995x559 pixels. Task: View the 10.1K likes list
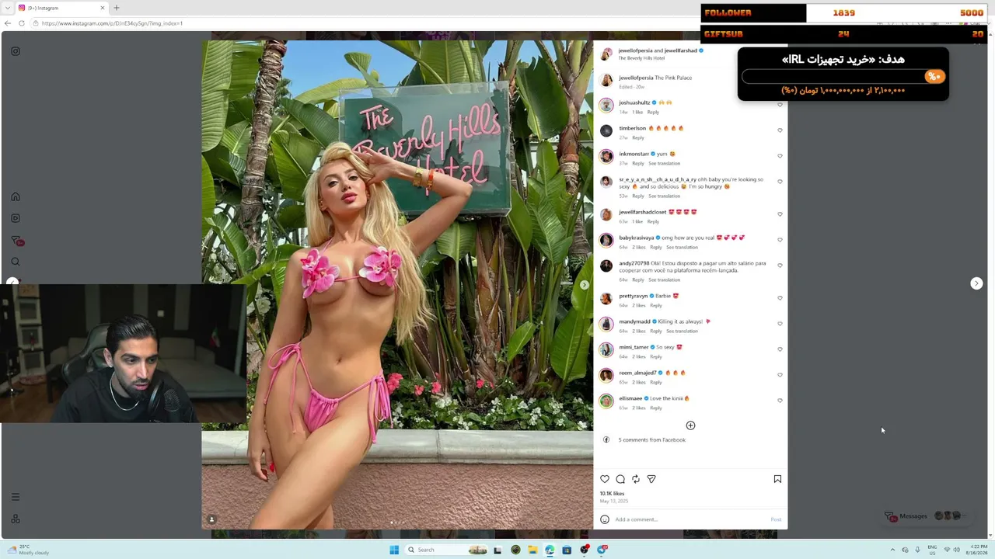tap(612, 494)
